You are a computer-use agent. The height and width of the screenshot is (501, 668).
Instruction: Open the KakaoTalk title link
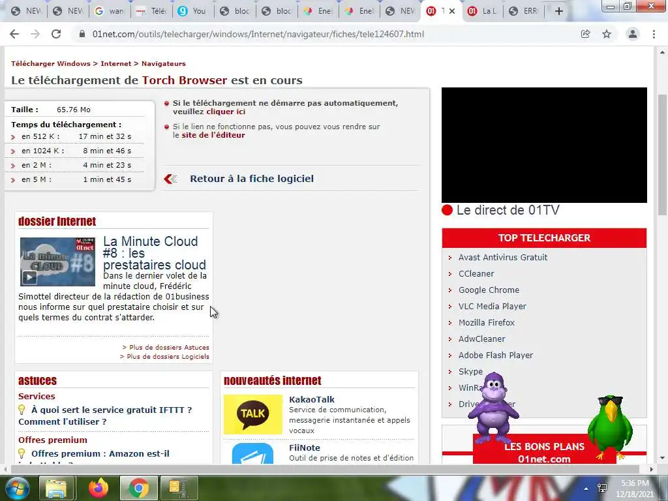point(311,400)
